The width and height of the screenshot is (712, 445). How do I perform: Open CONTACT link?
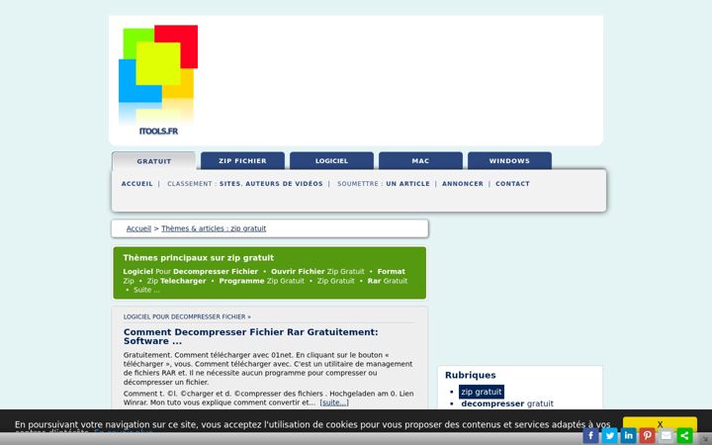pyautogui.click(x=512, y=184)
